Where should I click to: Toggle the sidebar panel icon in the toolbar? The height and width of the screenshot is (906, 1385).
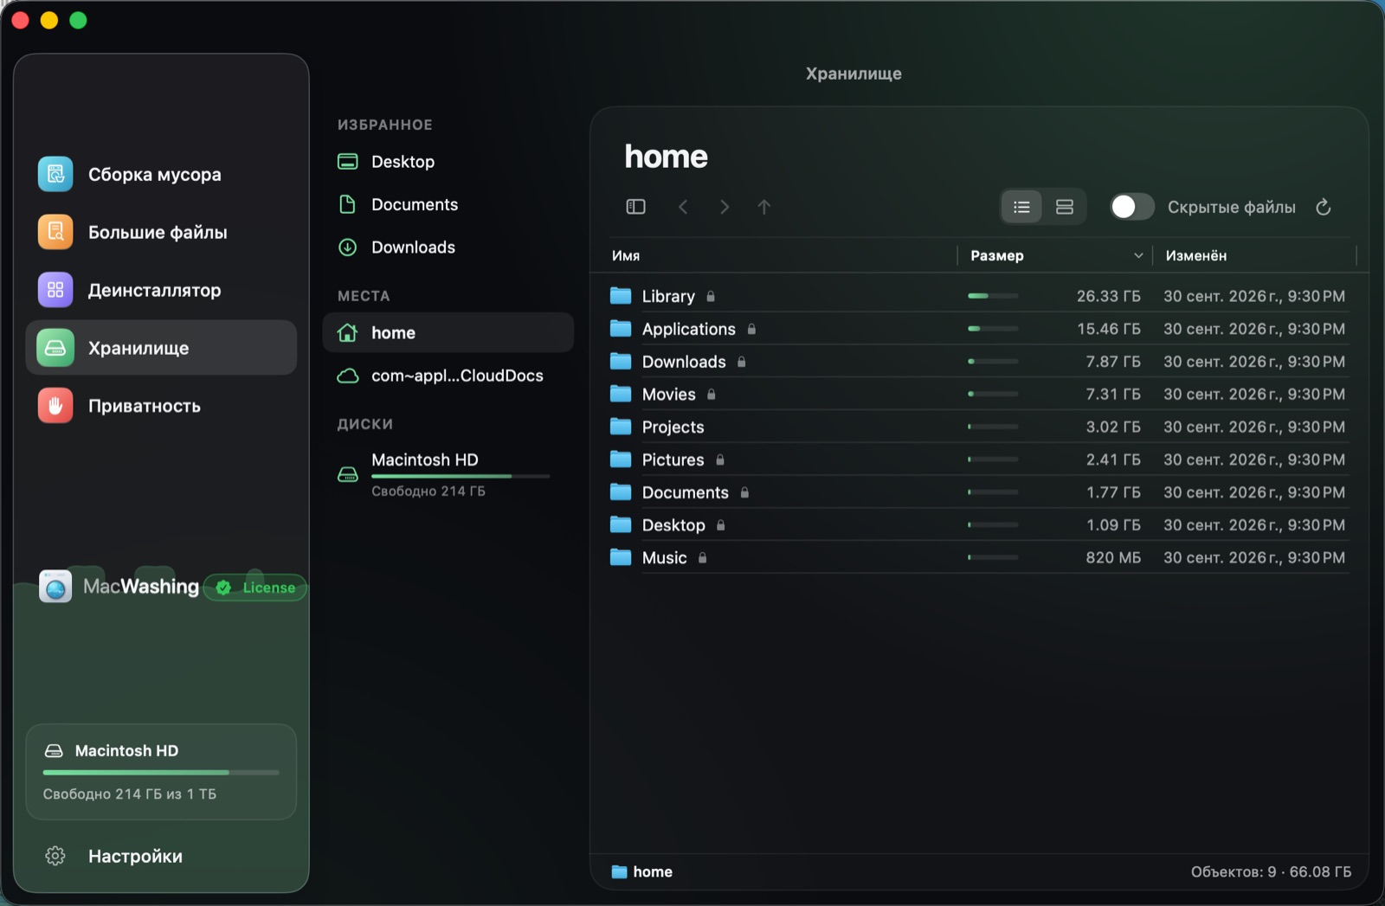(635, 207)
